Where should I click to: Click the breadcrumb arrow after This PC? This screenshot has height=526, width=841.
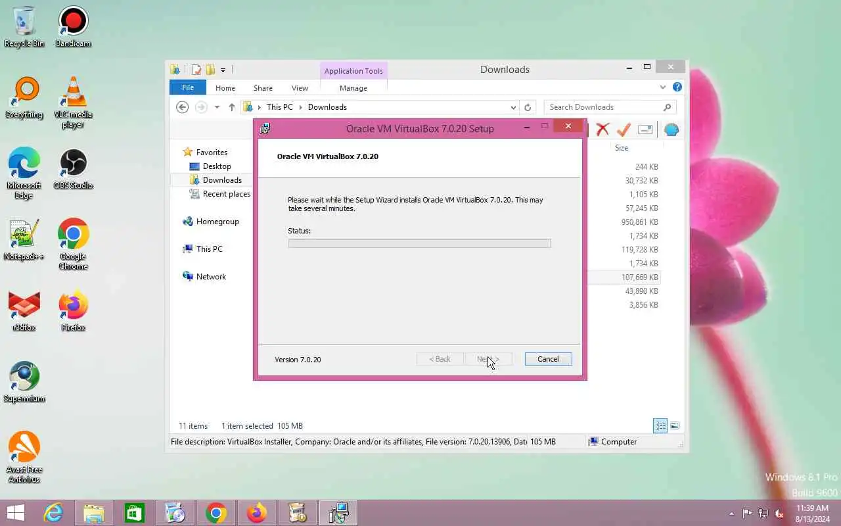301,107
